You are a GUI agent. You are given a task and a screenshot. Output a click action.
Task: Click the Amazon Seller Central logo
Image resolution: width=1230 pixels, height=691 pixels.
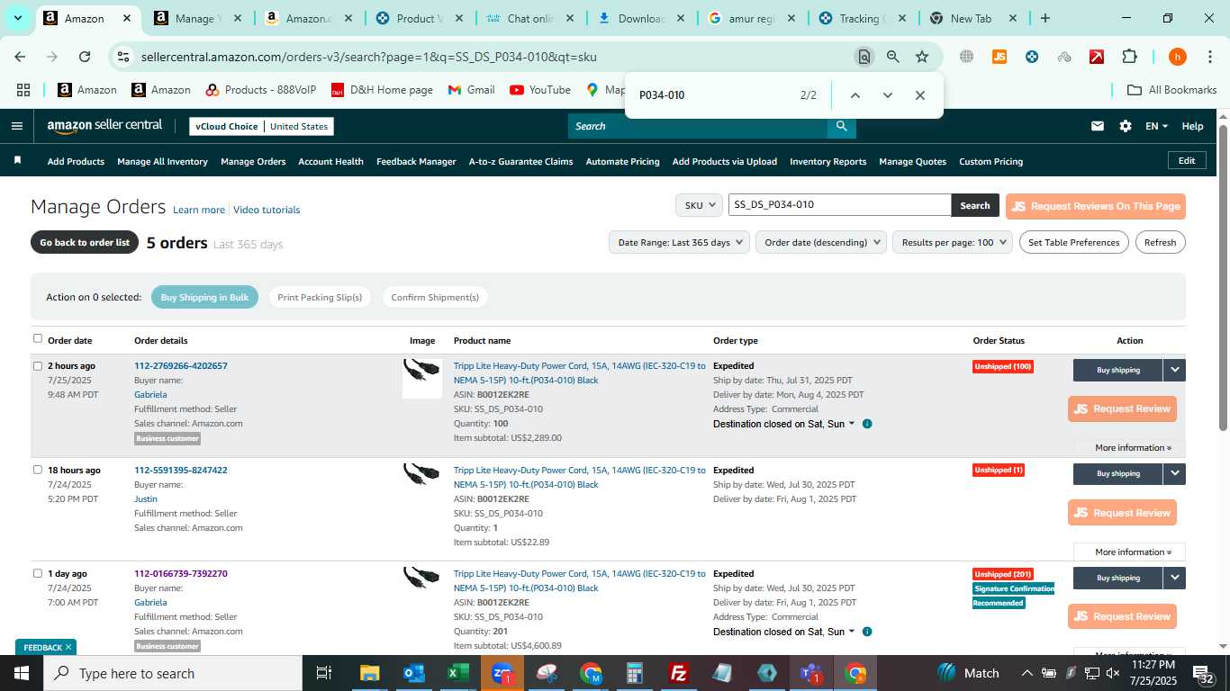click(104, 126)
